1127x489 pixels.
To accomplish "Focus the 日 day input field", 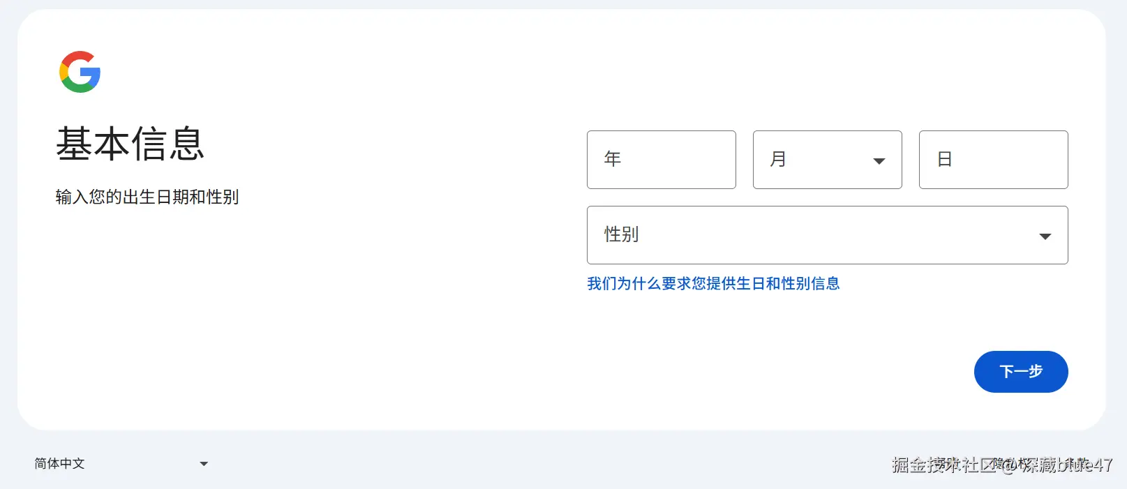I will click(x=994, y=160).
